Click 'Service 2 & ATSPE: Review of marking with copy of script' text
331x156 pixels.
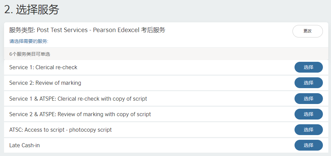pos(80,114)
